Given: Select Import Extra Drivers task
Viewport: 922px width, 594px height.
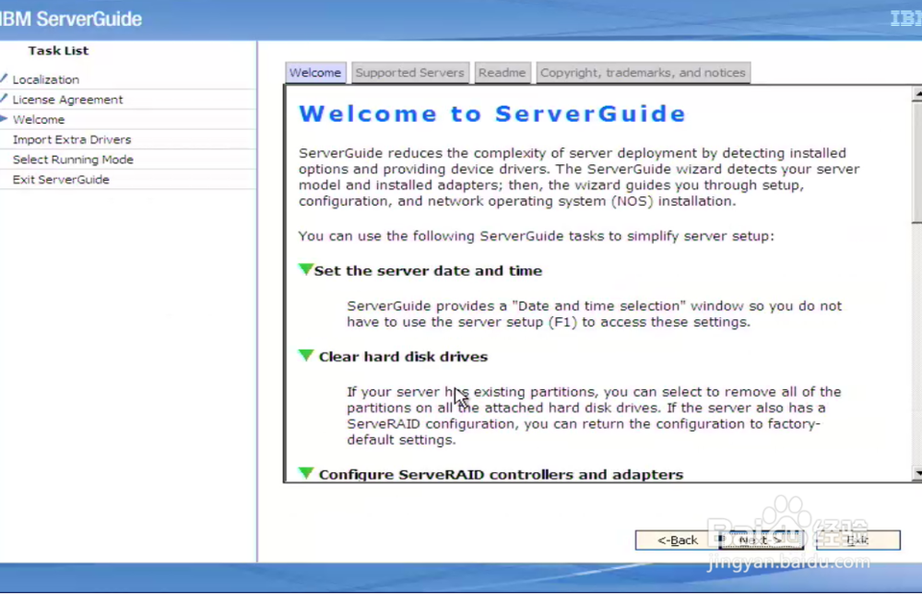Looking at the screenshot, I should (72, 139).
